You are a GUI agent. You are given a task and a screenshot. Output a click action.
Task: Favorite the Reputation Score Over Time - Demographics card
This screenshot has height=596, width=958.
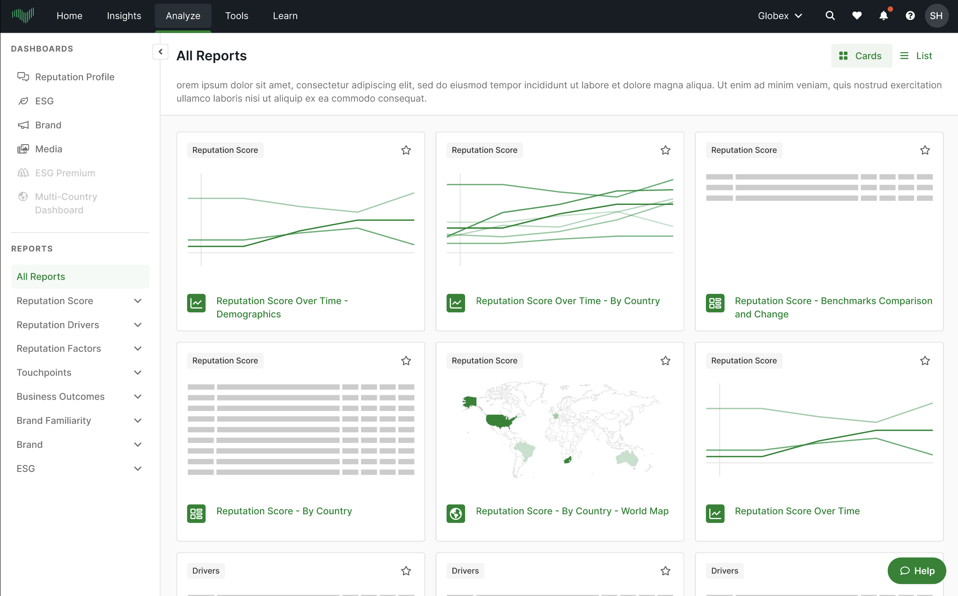[x=406, y=150]
